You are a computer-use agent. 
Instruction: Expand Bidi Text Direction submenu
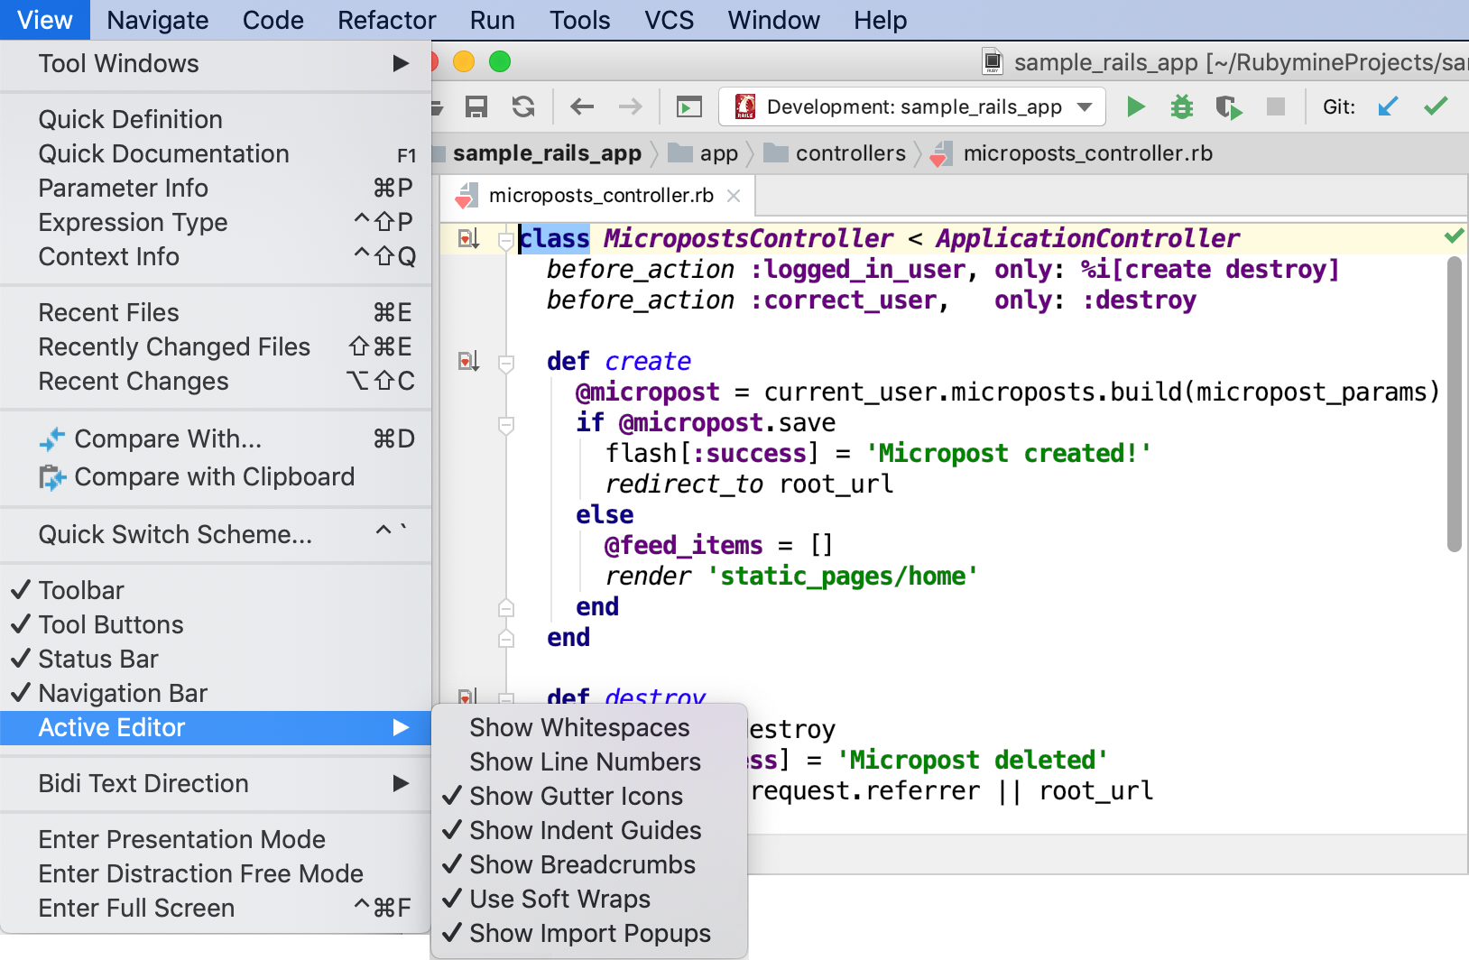(x=216, y=784)
